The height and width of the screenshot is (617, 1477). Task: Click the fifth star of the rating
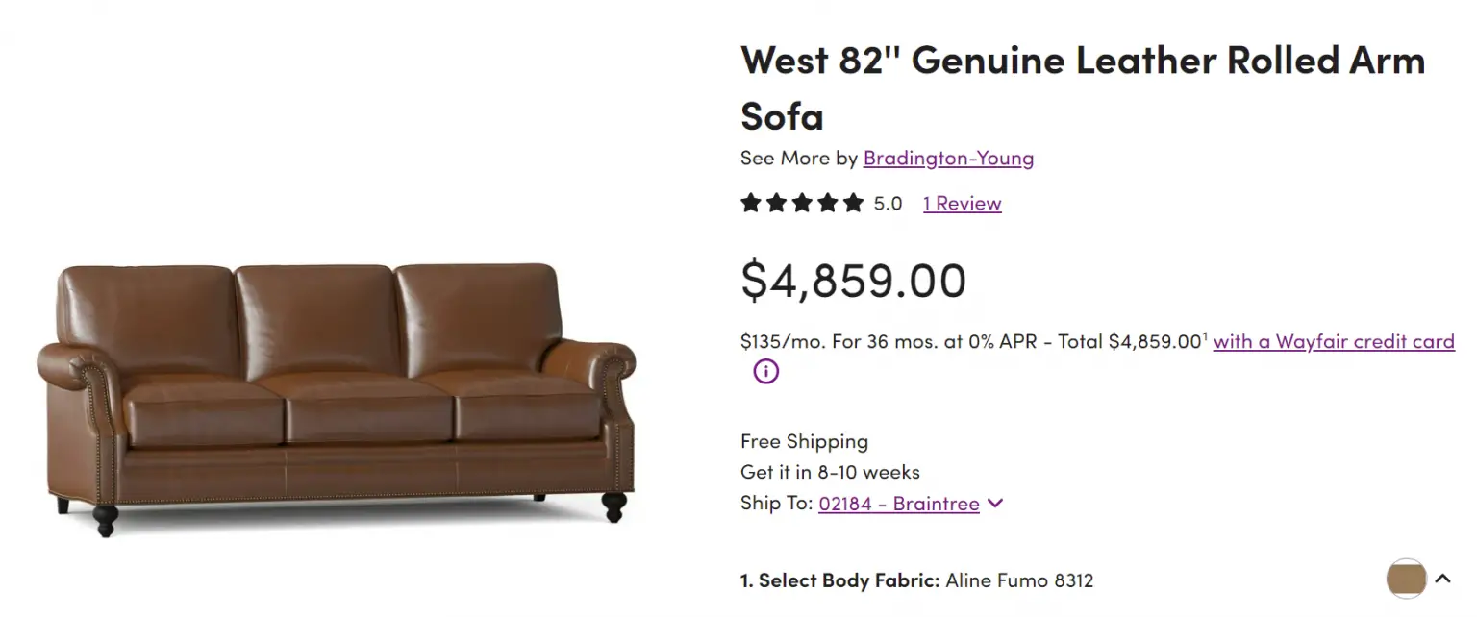pyautogui.click(x=854, y=203)
